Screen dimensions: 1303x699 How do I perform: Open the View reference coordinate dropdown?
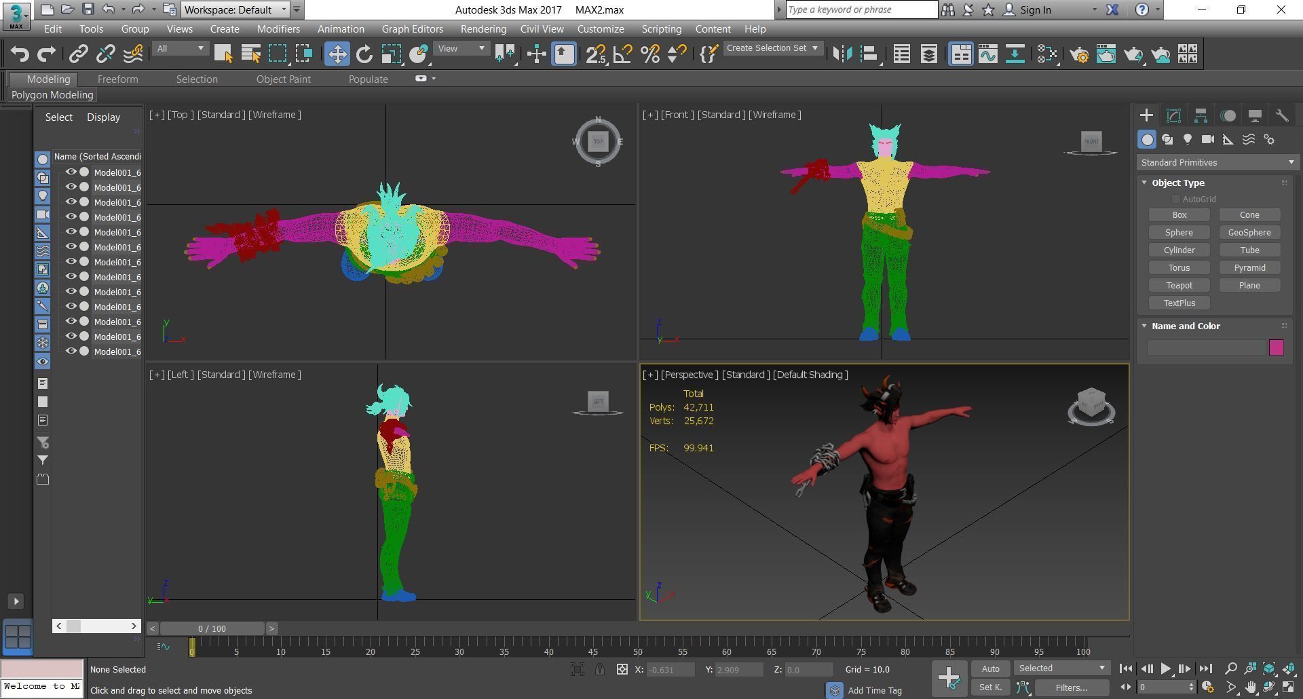point(461,48)
